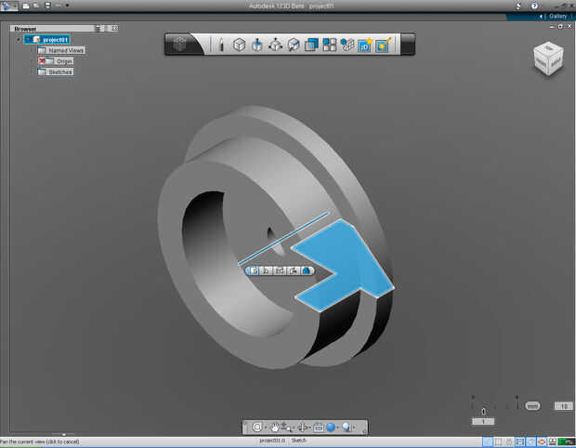Click the mm units button
This screenshot has width=576, height=448.
pos(532,406)
